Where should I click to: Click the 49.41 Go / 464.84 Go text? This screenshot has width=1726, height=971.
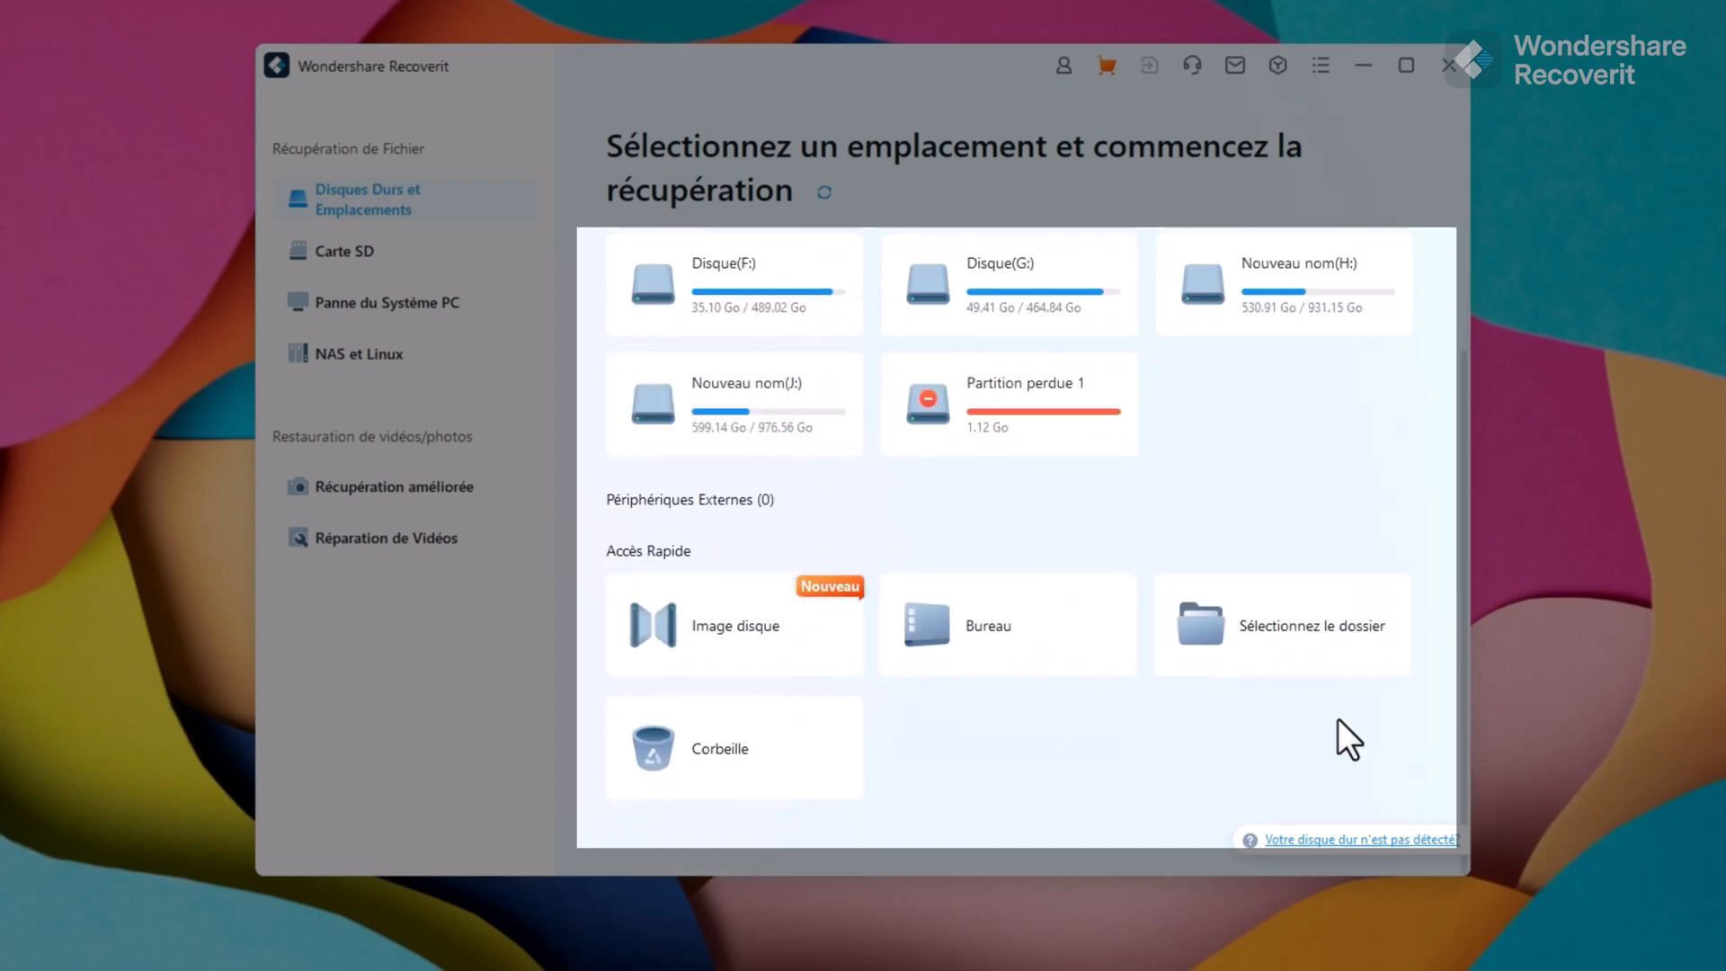(x=1023, y=307)
